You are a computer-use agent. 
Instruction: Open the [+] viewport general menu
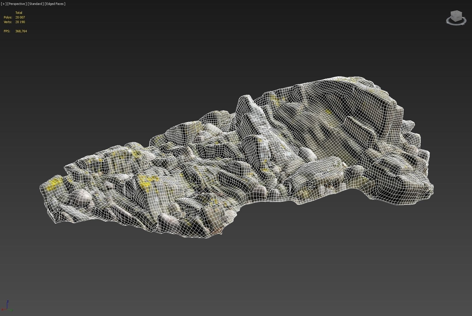[3, 4]
